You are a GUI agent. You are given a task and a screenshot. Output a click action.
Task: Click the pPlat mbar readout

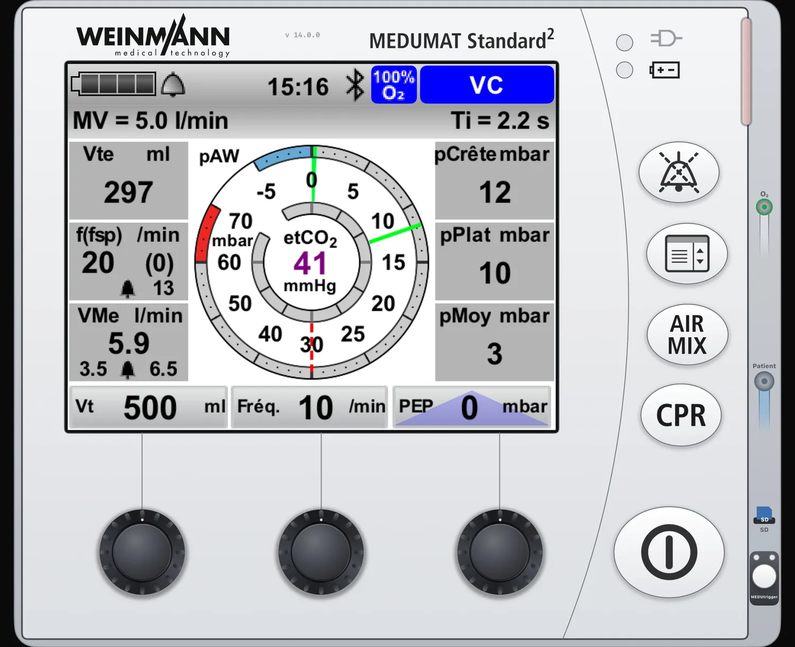click(x=494, y=261)
